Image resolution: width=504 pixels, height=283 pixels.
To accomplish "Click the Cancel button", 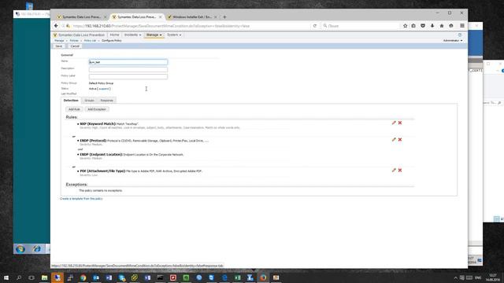I will [75, 46].
